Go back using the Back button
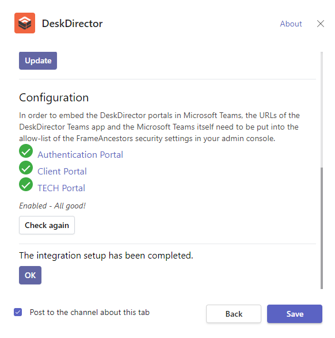Image resolution: width=335 pixels, height=338 pixels. (234, 314)
